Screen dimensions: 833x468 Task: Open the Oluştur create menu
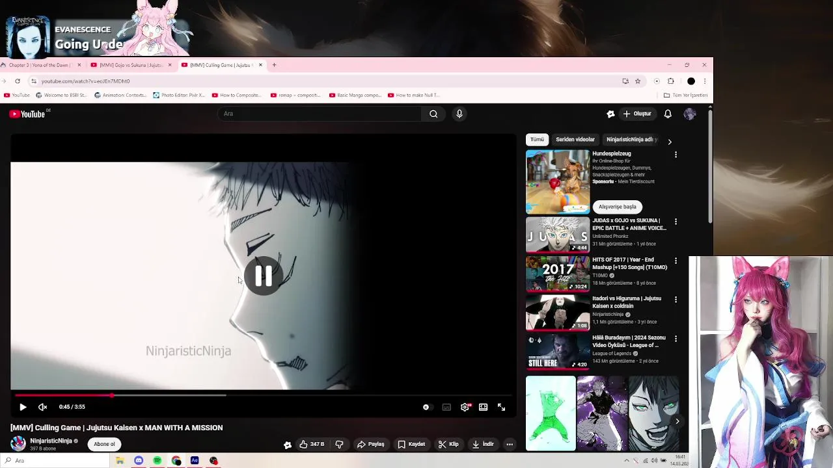(636, 114)
